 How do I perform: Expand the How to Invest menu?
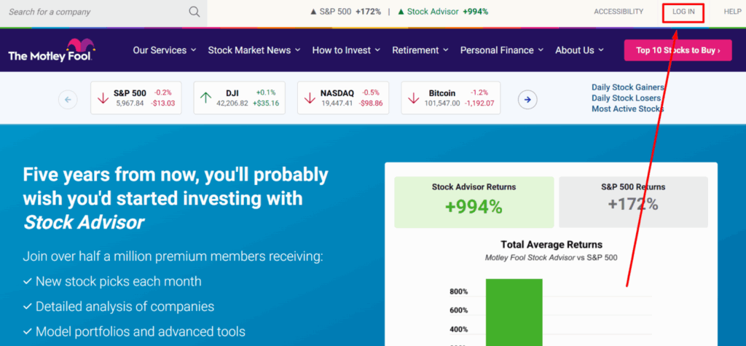346,50
